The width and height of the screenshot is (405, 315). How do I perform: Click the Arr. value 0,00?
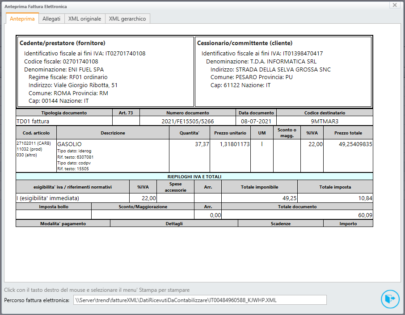215,215
